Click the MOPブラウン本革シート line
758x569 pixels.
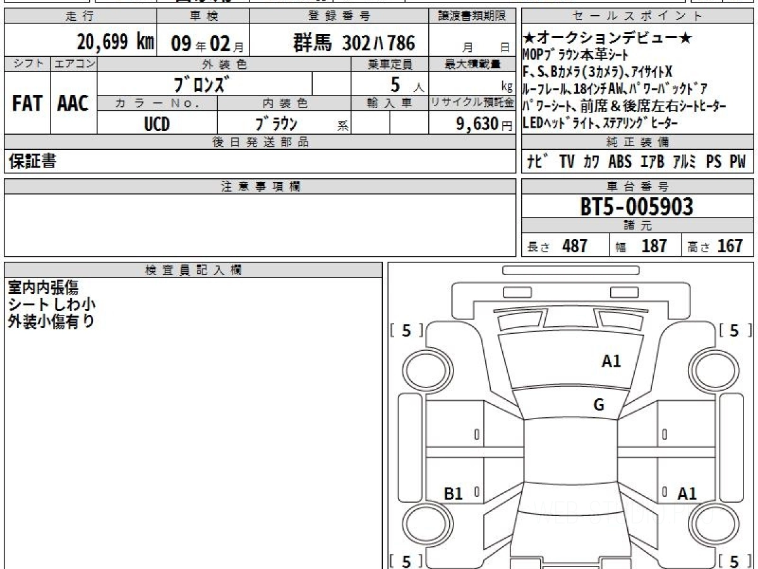pyautogui.click(x=575, y=54)
